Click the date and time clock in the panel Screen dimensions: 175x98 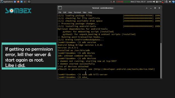[x=138, y=2]
